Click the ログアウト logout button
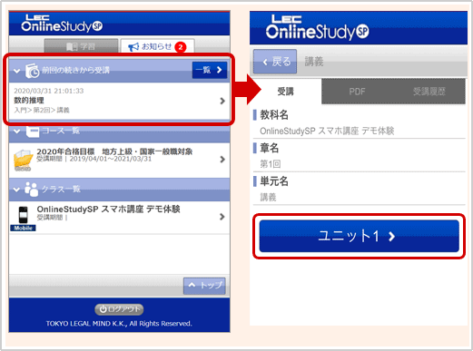Screen dimensions: 473x351 (x=119, y=309)
